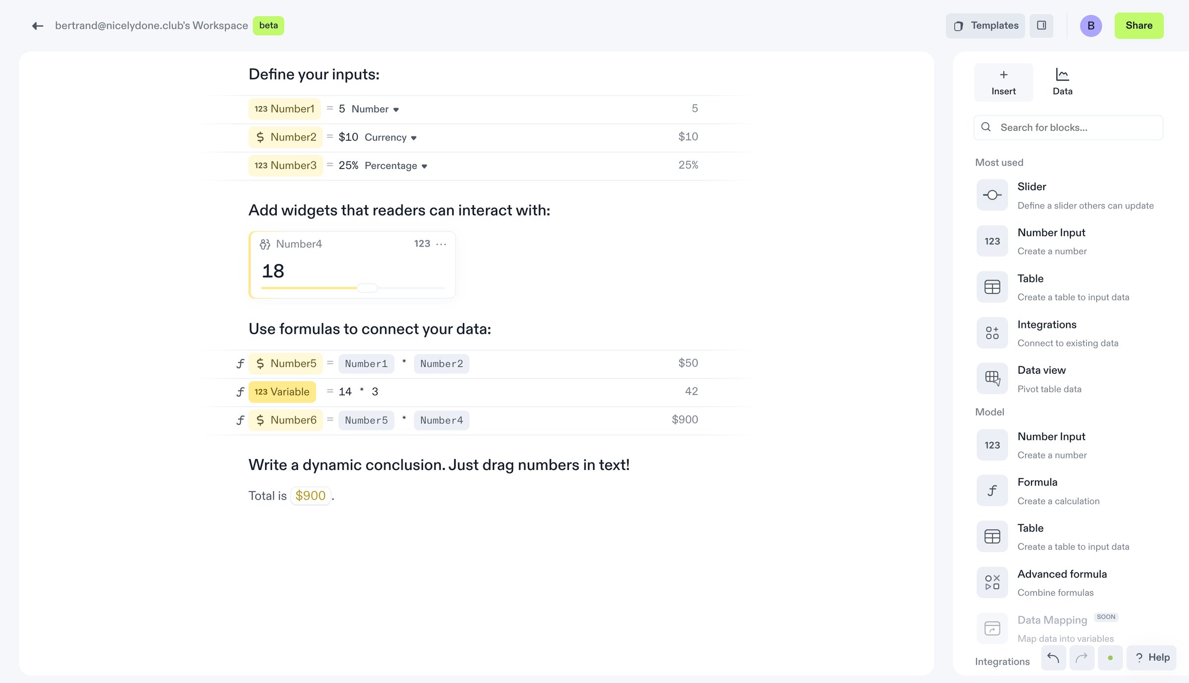Click the Search for blocks field
The width and height of the screenshot is (1189, 683).
[x=1068, y=127]
